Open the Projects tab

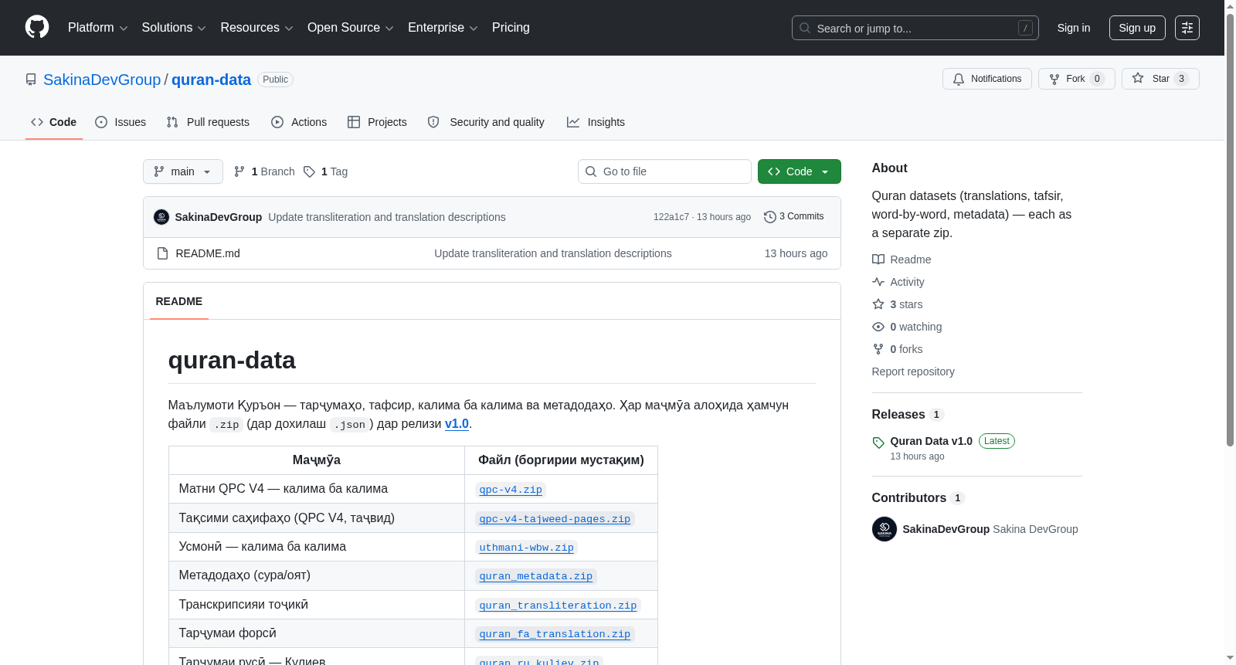377,122
